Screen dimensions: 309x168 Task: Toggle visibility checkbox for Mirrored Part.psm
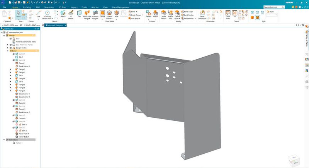(x=5, y=33)
